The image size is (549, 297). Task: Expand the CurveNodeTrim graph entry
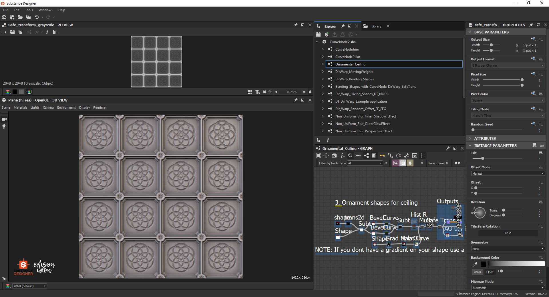coord(323,49)
